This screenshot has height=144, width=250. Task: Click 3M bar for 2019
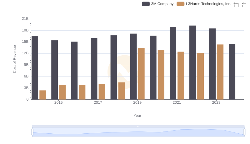tap(133, 67)
